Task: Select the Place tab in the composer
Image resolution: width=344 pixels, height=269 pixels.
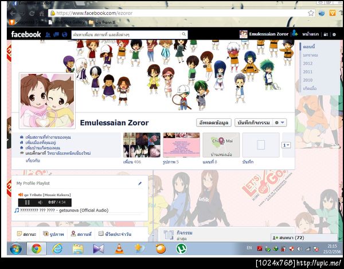Action: [81, 234]
